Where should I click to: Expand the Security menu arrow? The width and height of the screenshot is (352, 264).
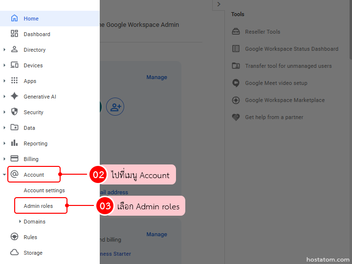4,112
